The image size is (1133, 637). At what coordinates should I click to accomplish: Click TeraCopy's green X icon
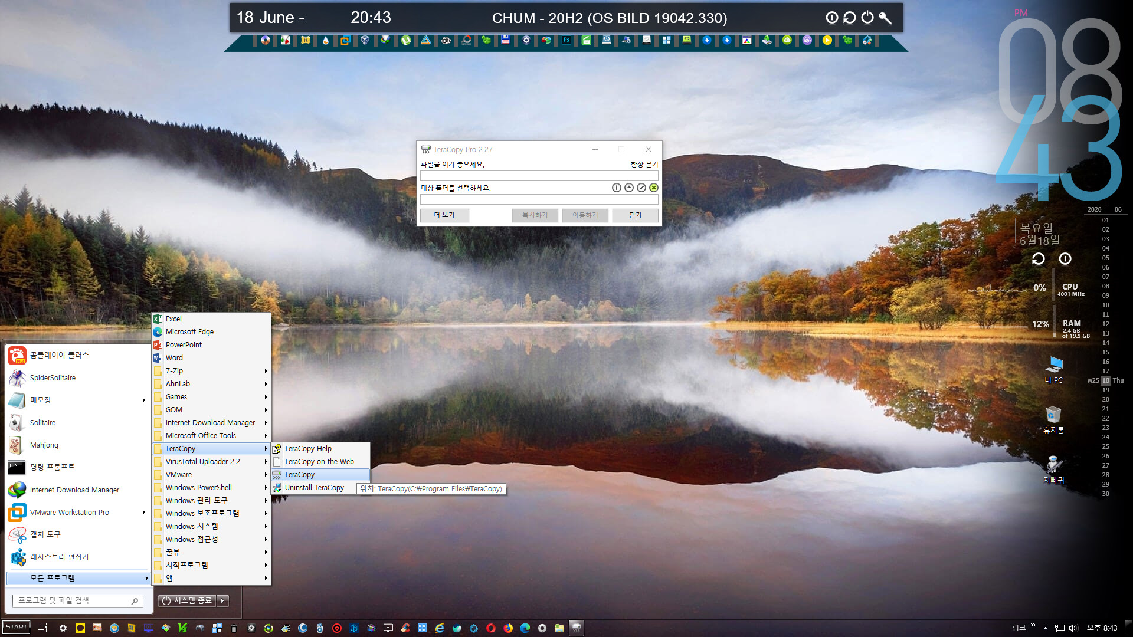pyautogui.click(x=654, y=188)
